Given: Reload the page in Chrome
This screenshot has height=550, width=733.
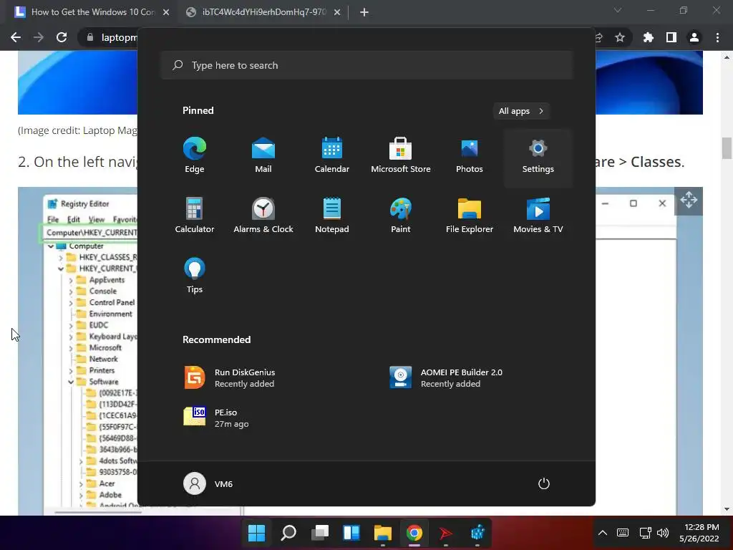Looking at the screenshot, I should [62, 37].
